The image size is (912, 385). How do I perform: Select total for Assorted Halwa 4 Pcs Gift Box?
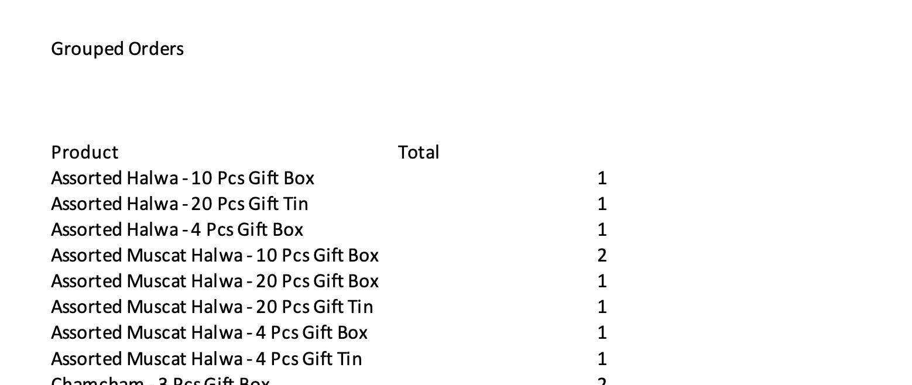[602, 230]
